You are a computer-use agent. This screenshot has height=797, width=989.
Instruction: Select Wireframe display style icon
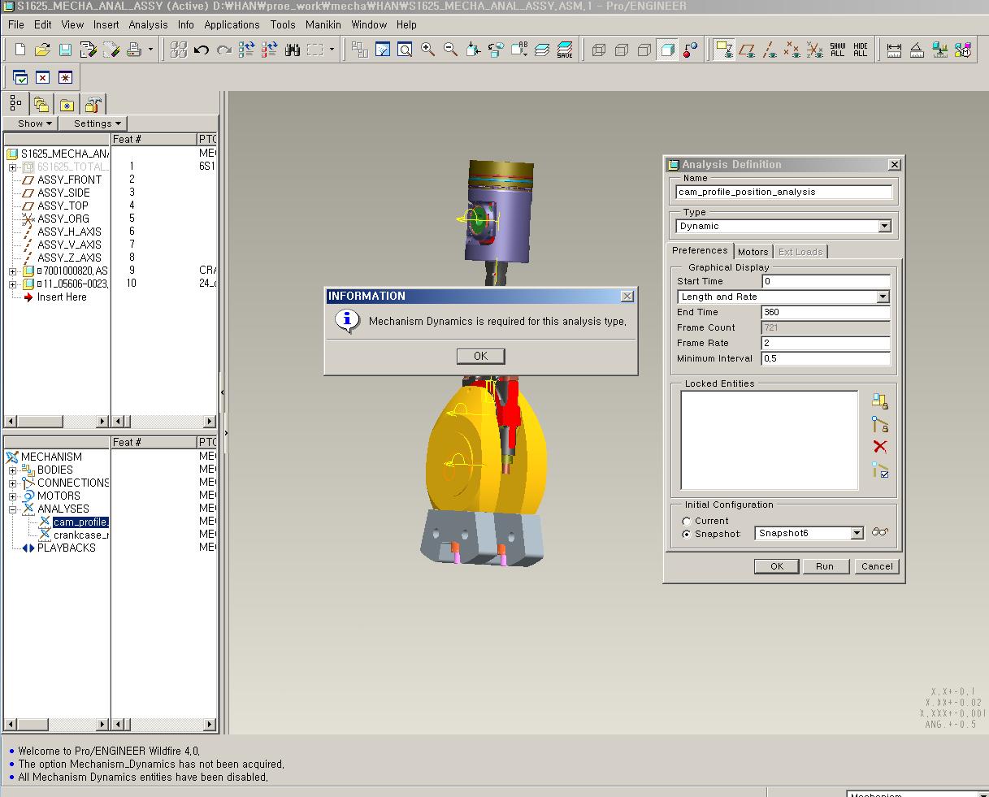599,50
